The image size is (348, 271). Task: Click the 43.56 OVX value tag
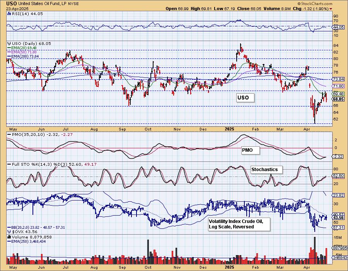click(x=338, y=218)
